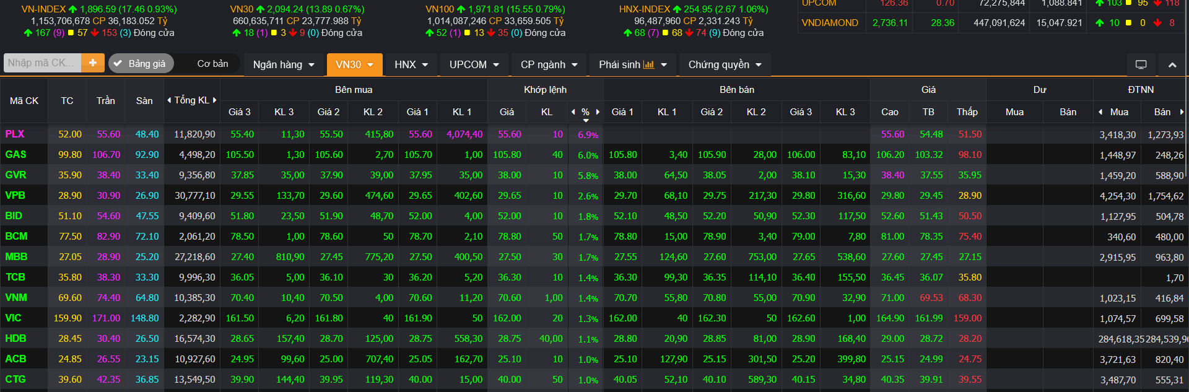The image size is (1189, 392).
Task: Switch toggle to Bảng giá view
Action: [141, 64]
